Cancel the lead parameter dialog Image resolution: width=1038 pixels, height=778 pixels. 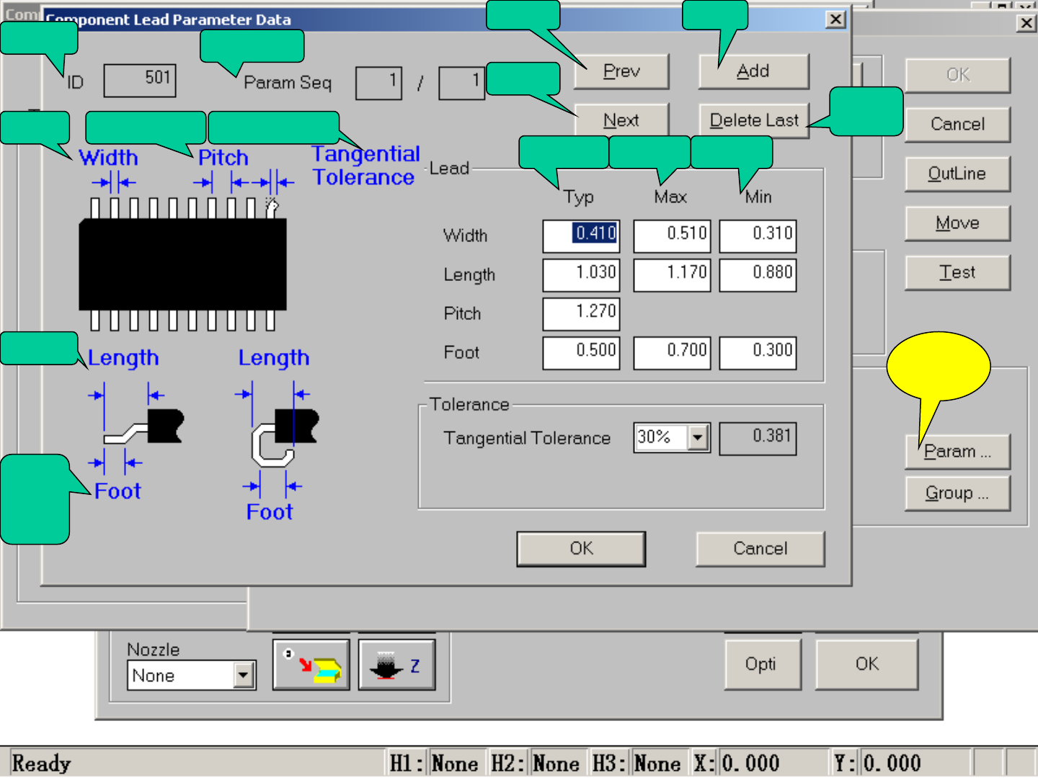(760, 549)
